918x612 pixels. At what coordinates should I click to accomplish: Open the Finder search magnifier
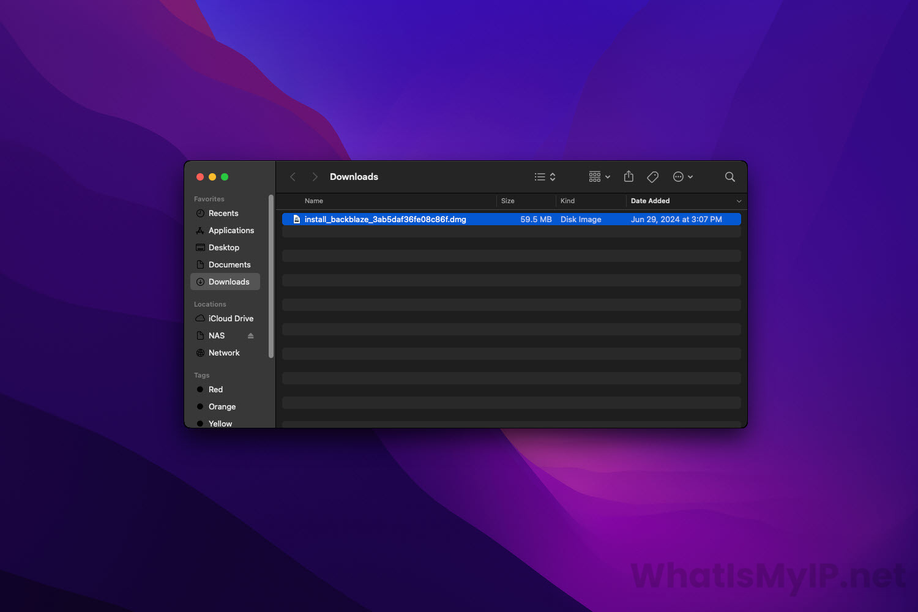pos(730,177)
